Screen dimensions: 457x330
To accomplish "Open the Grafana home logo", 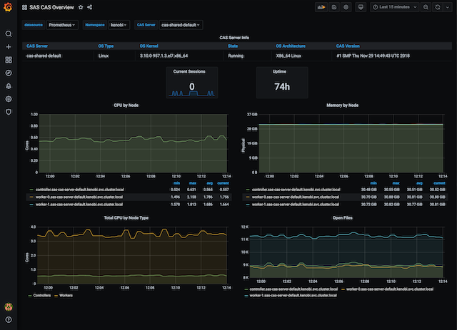I will [x=8, y=7].
